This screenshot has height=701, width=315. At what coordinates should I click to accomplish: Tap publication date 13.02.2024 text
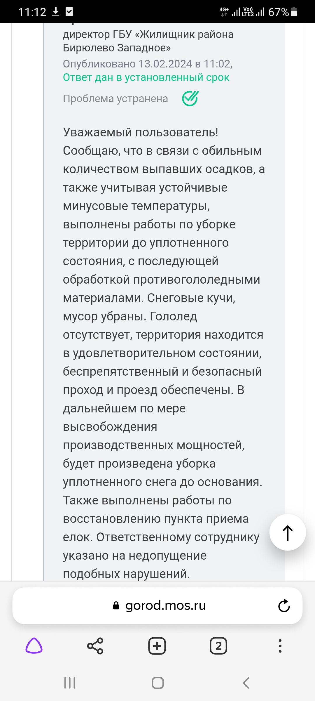[165, 64]
